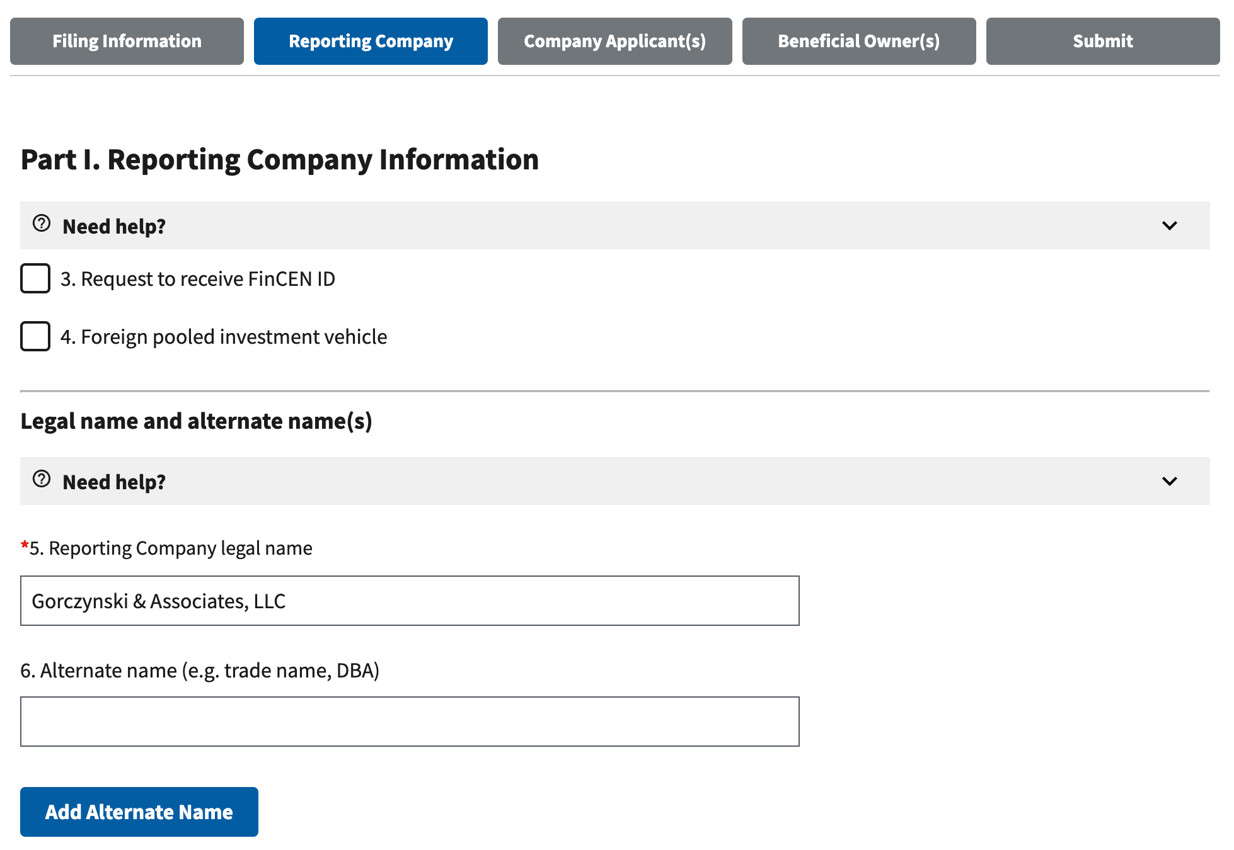Screen dimensions: 1234x850
Task: Open the Submit tab
Action: point(1102,41)
